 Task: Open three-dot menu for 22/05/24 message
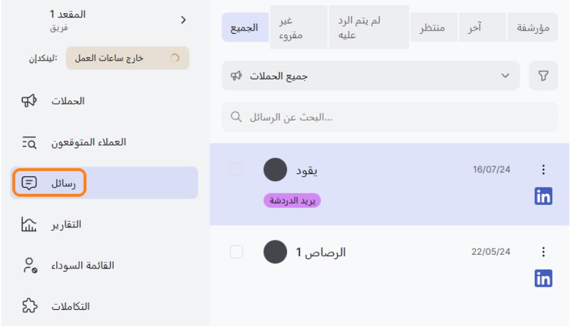(x=543, y=252)
